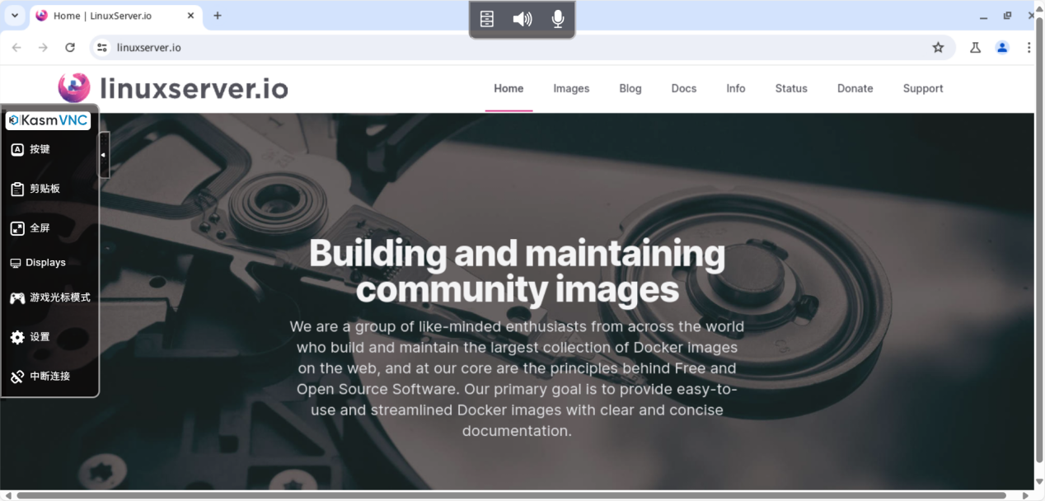Click the horizontal scrollbar at bottom
This screenshot has height=501, width=1045.
point(511,495)
